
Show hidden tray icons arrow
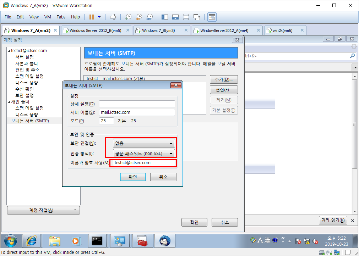tap(290, 241)
